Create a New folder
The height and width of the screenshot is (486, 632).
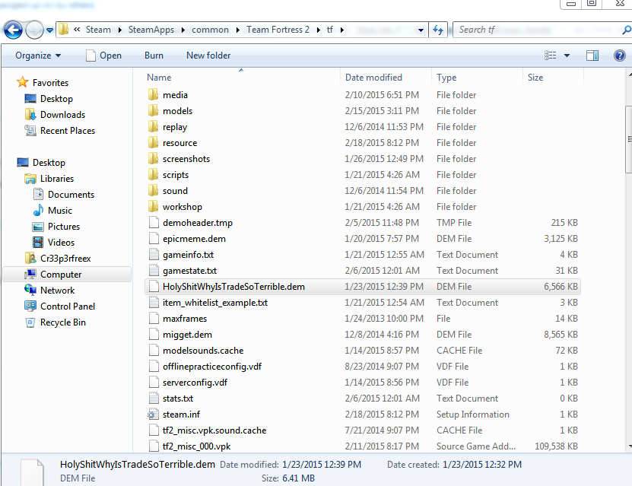(x=208, y=56)
